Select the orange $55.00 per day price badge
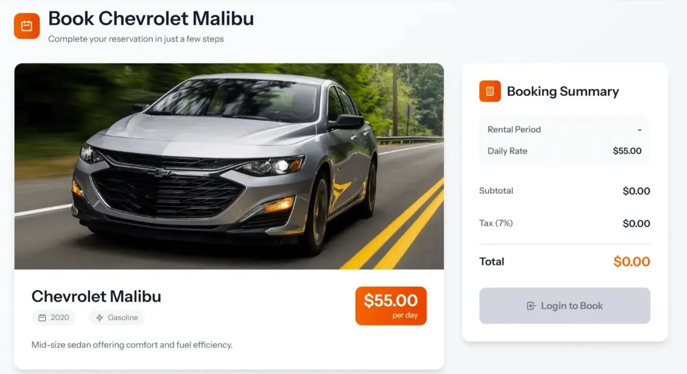 [390, 305]
